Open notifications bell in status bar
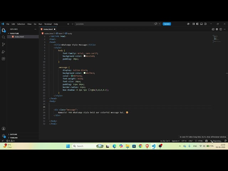Viewport: 228px width, 171px height. (x=226, y=141)
